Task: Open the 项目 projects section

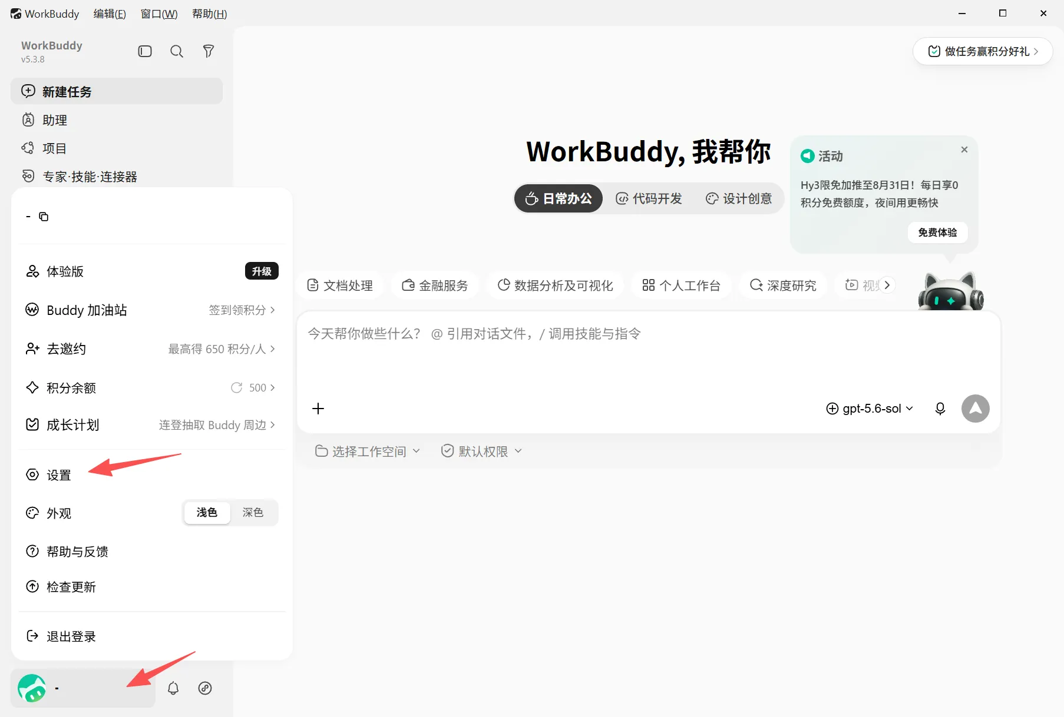Action: (x=117, y=148)
